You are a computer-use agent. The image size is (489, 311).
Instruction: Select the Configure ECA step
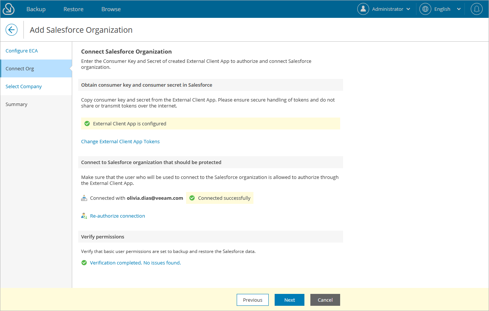pyautogui.click(x=22, y=51)
